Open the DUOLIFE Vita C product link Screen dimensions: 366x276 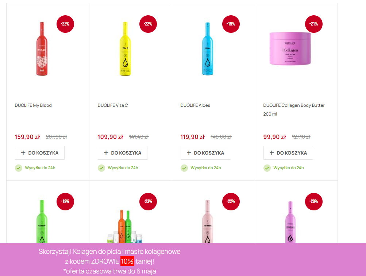pyautogui.click(x=113, y=105)
